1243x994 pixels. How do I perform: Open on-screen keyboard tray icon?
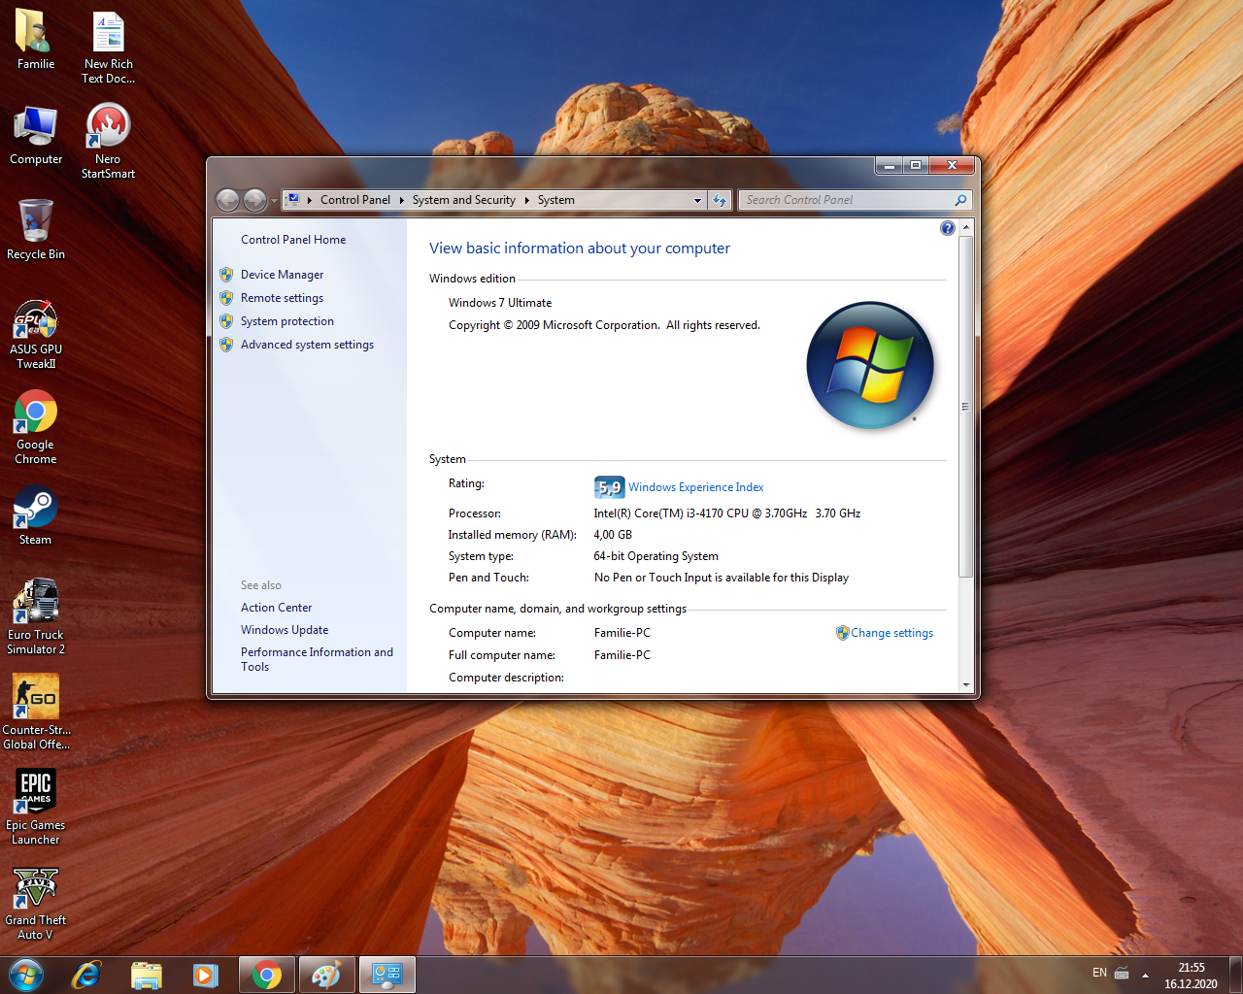point(1122,973)
